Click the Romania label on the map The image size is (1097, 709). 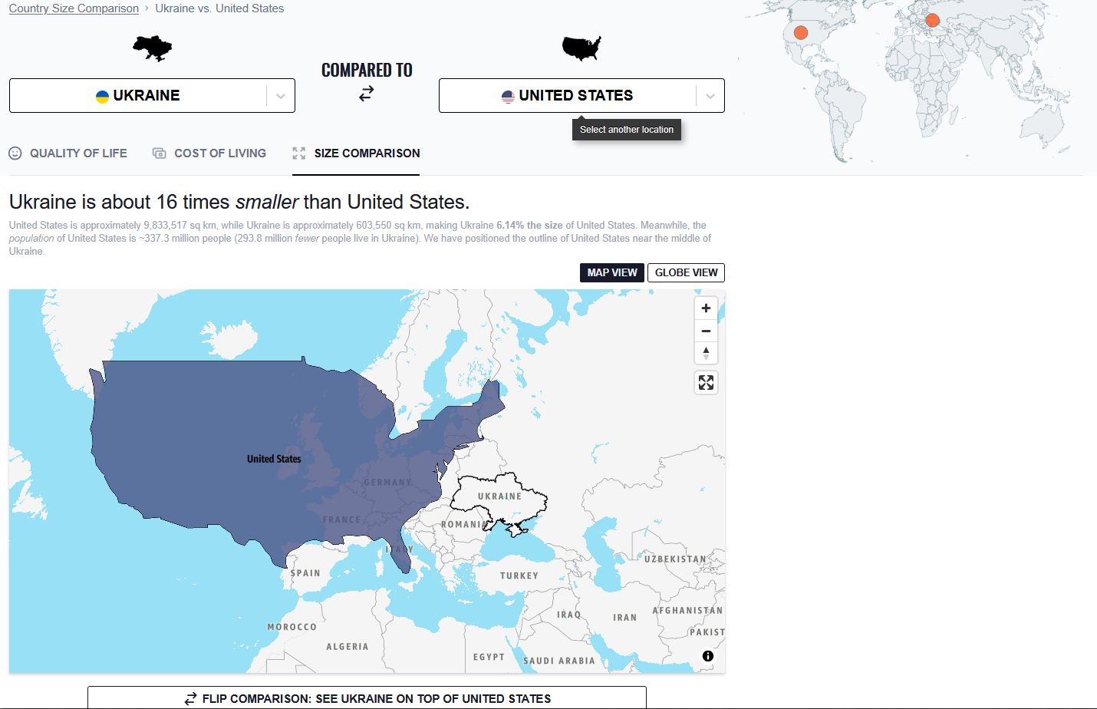(463, 525)
